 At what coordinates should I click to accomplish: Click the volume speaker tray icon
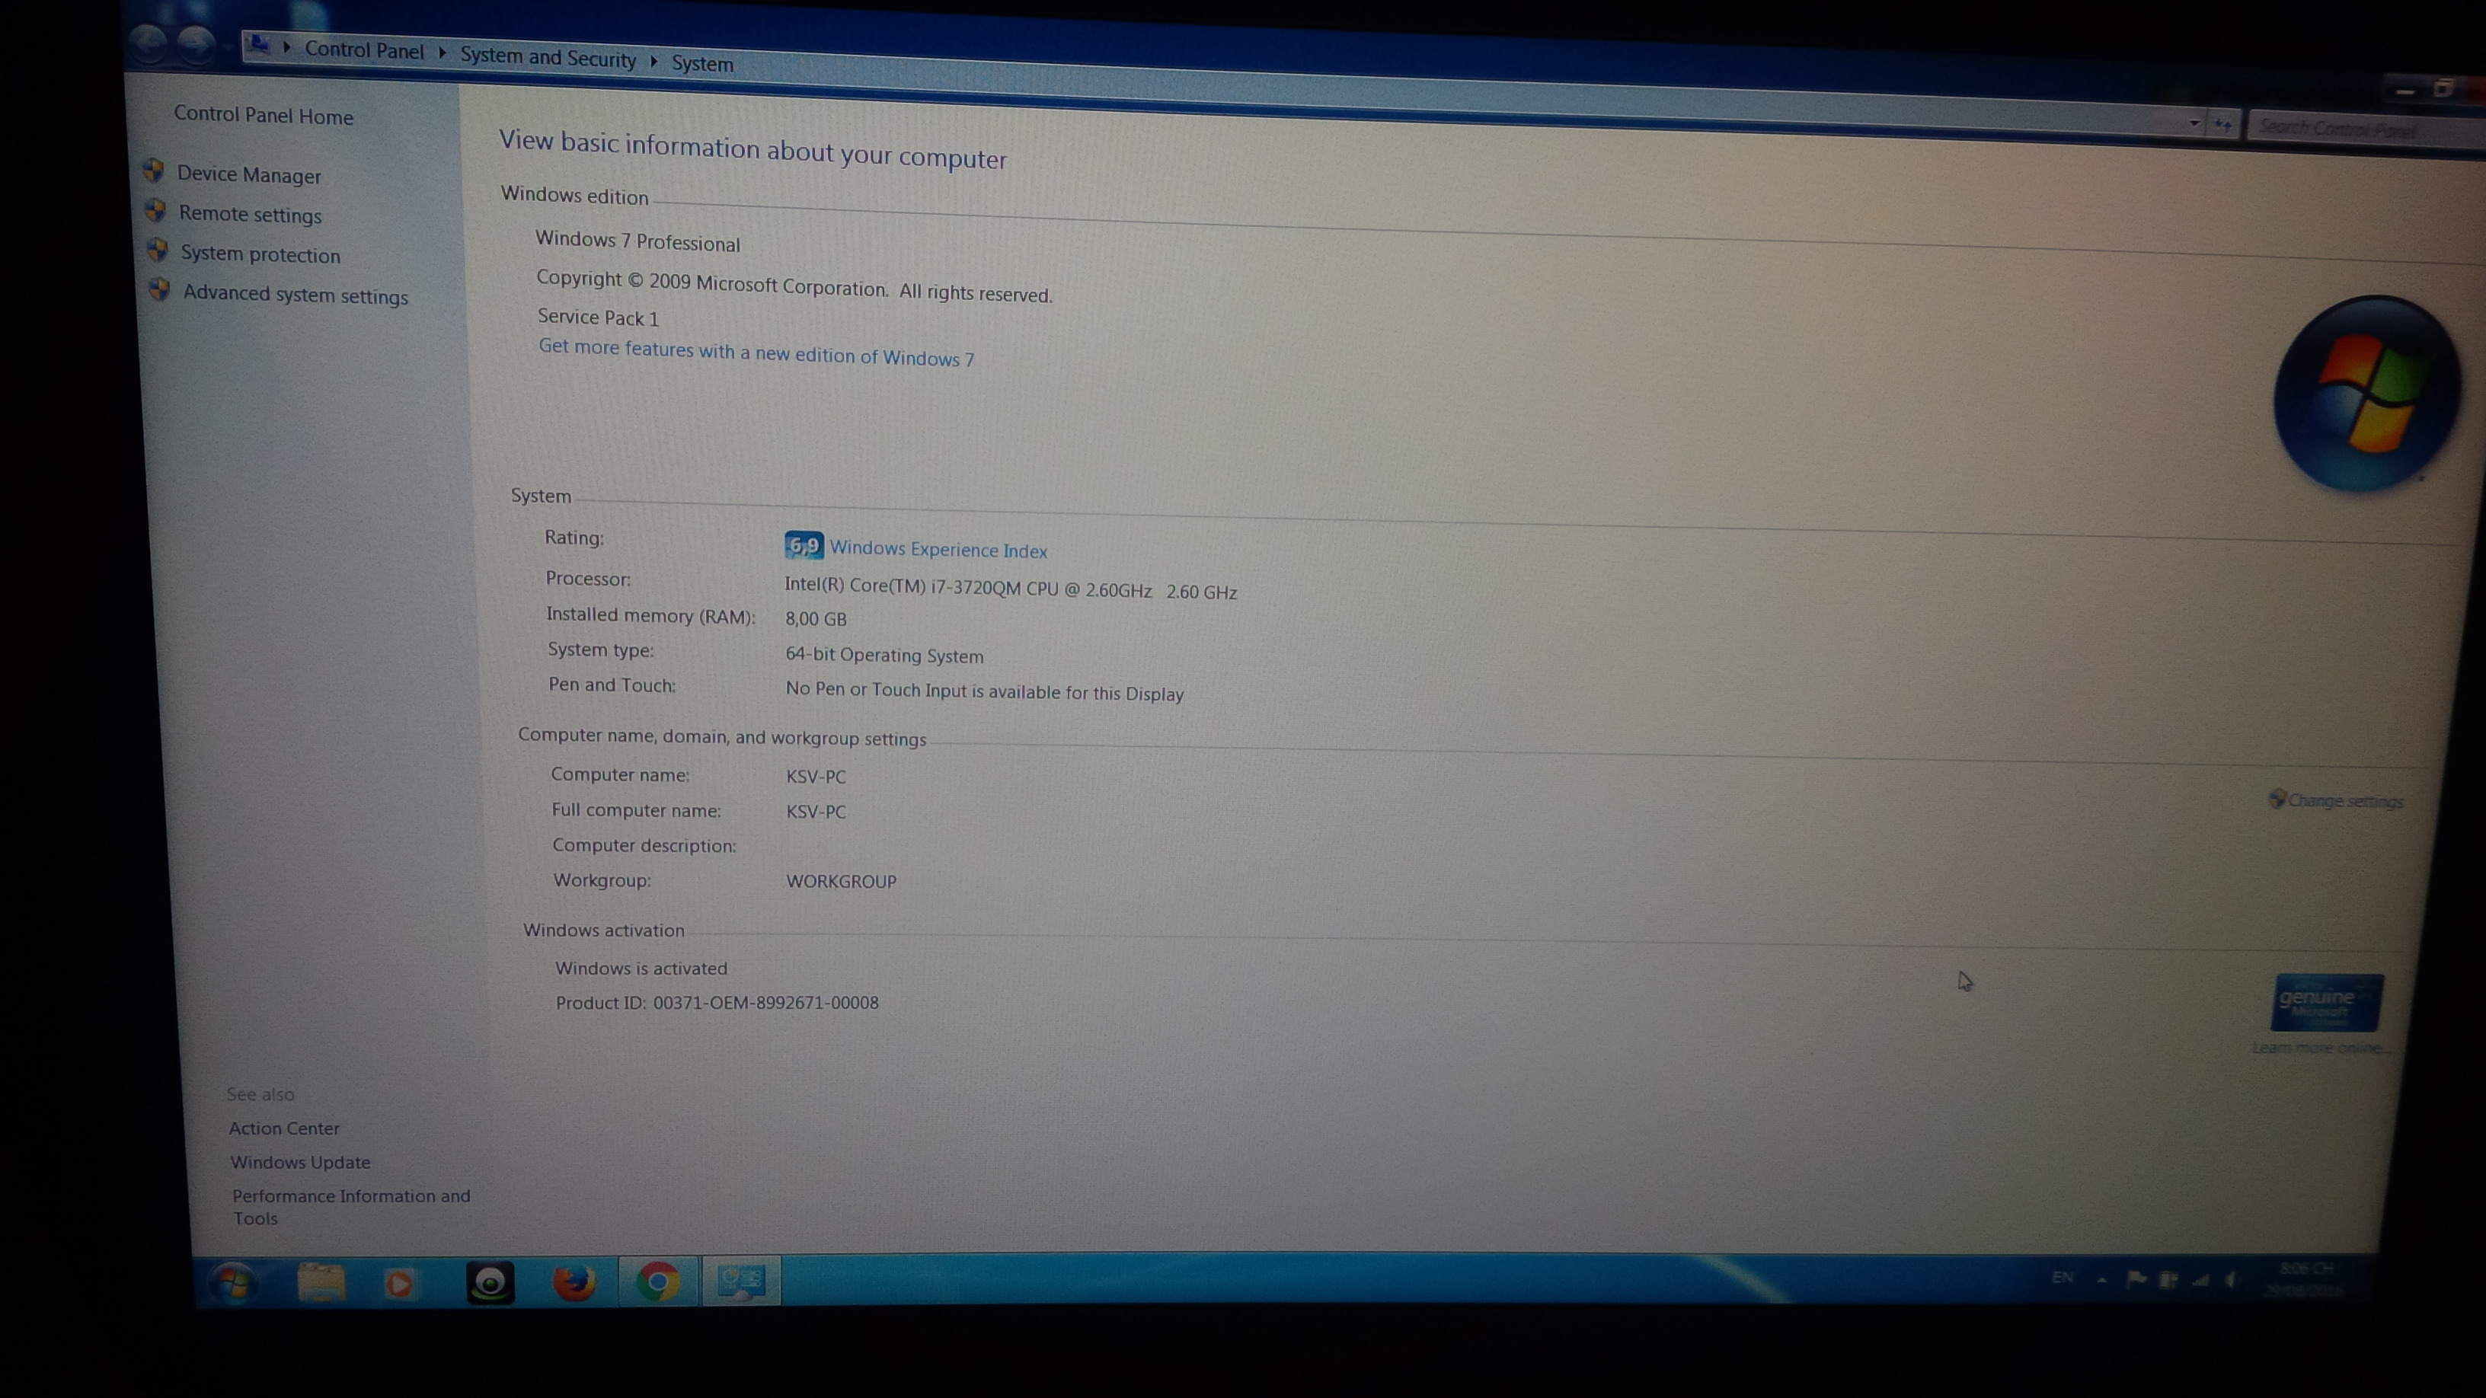(x=2230, y=1280)
